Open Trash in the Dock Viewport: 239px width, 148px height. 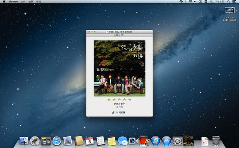point(216,141)
